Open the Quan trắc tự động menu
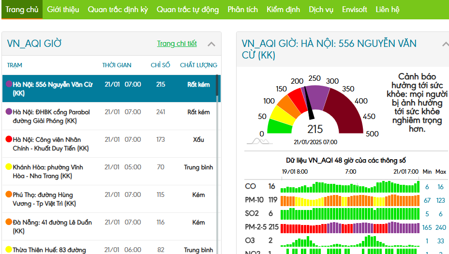This screenshot has height=254, width=449. coord(187,9)
